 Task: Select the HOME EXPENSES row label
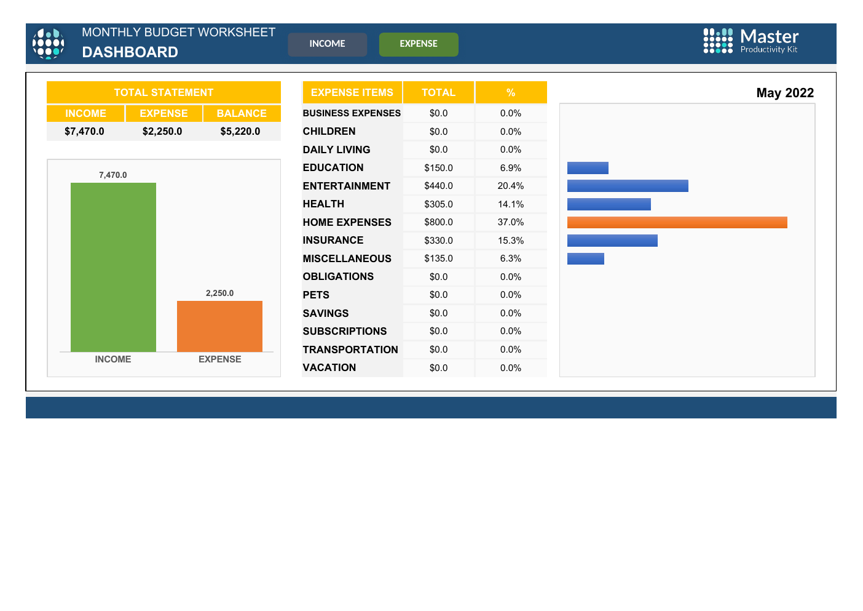pyautogui.click(x=347, y=222)
